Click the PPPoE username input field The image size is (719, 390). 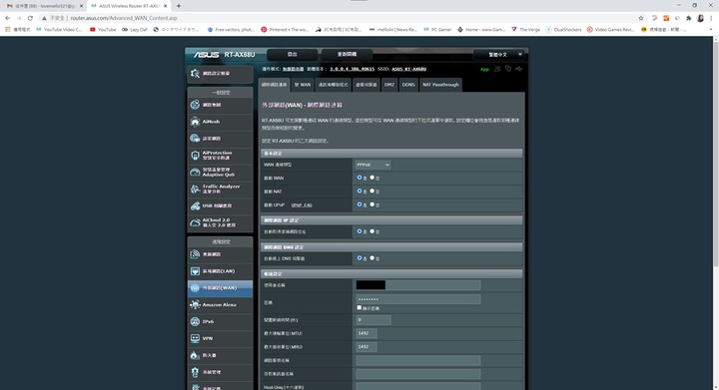pos(418,285)
